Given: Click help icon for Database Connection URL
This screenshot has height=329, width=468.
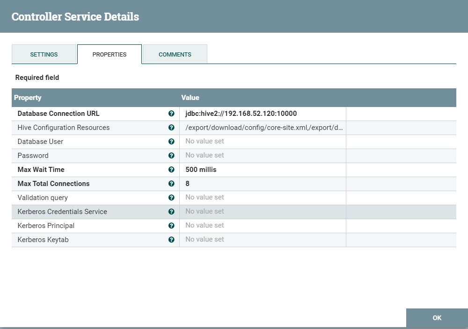Looking at the screenshot, I should pyautogui.click(x=171, y=114).
